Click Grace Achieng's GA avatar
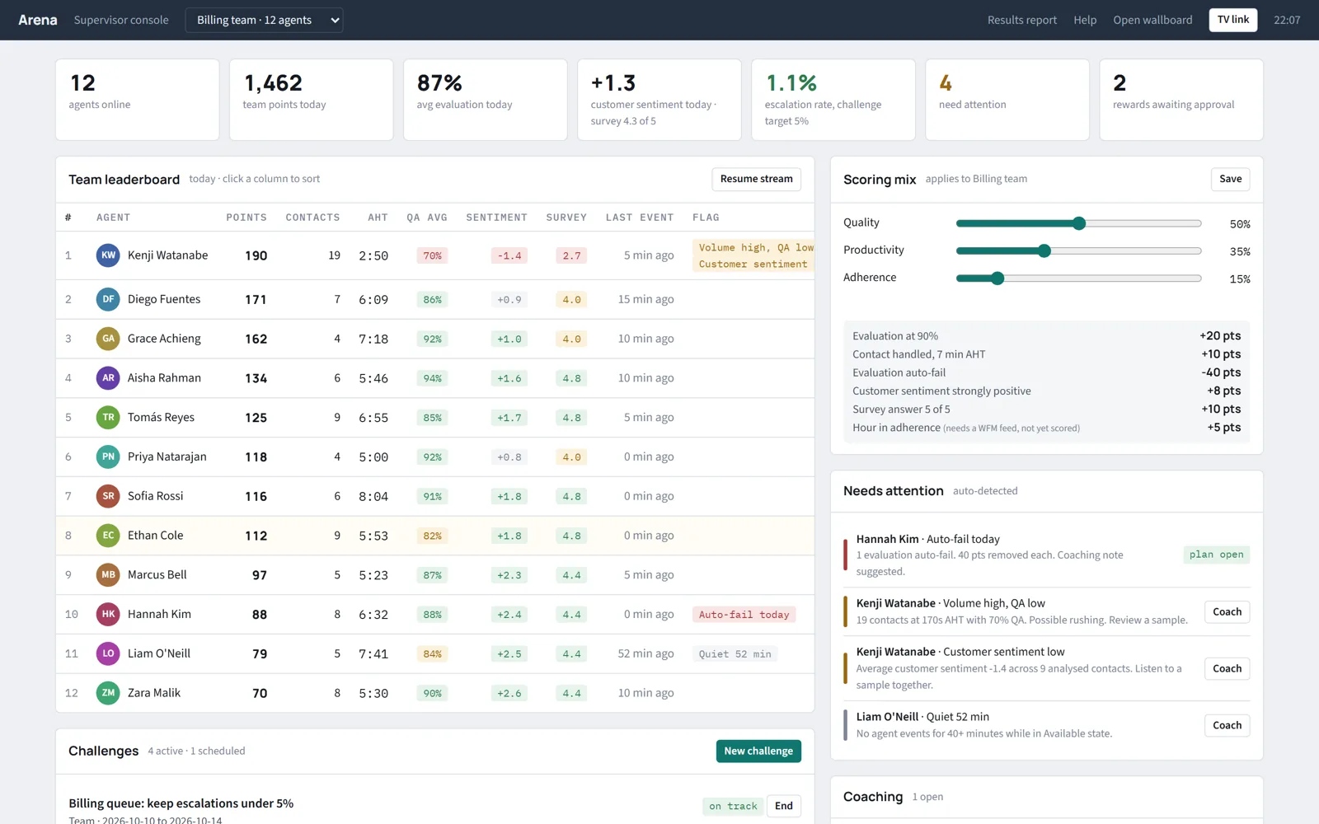Image resolution: width=1319 pixels, height=824 pixels. pos(108,339)
